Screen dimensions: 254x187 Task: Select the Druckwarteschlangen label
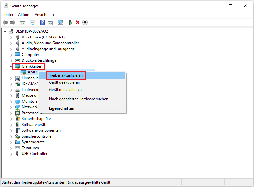(x=40, y=60)
